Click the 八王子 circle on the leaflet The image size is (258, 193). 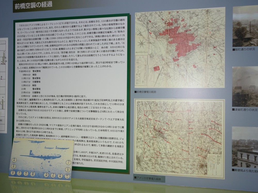68,170
